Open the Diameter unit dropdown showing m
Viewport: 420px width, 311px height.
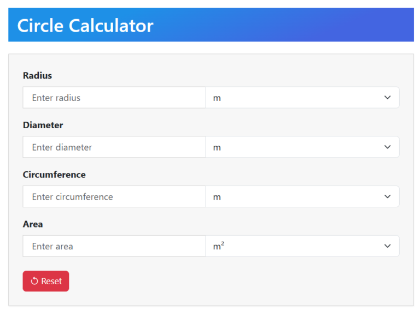pos(302,147)
